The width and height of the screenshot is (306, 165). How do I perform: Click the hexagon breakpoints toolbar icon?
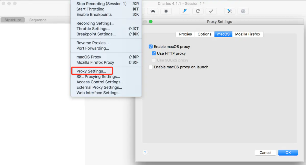(x=166, y=11)
